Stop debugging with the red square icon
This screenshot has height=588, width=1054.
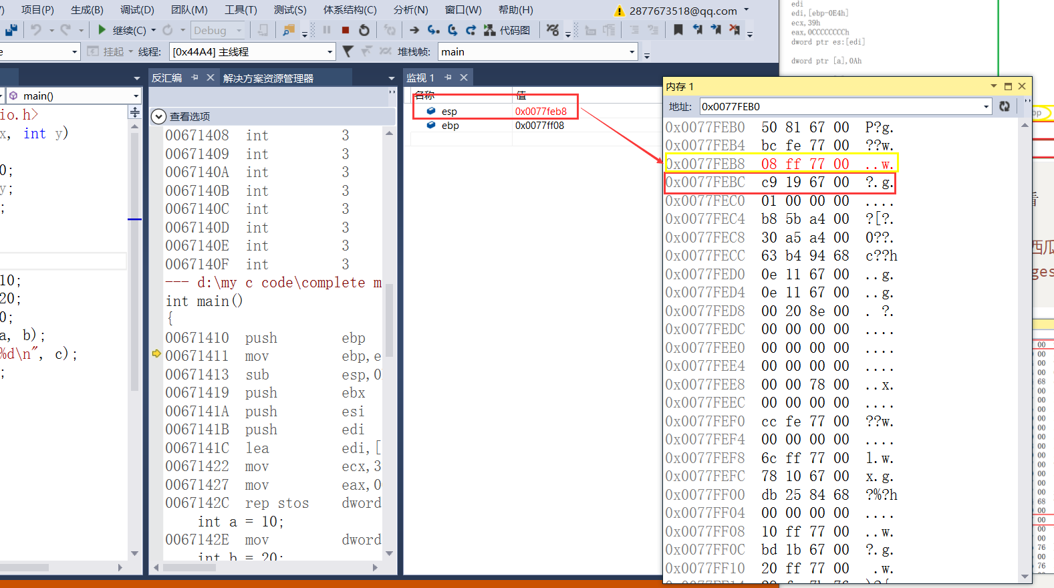[x=346, y=30]
